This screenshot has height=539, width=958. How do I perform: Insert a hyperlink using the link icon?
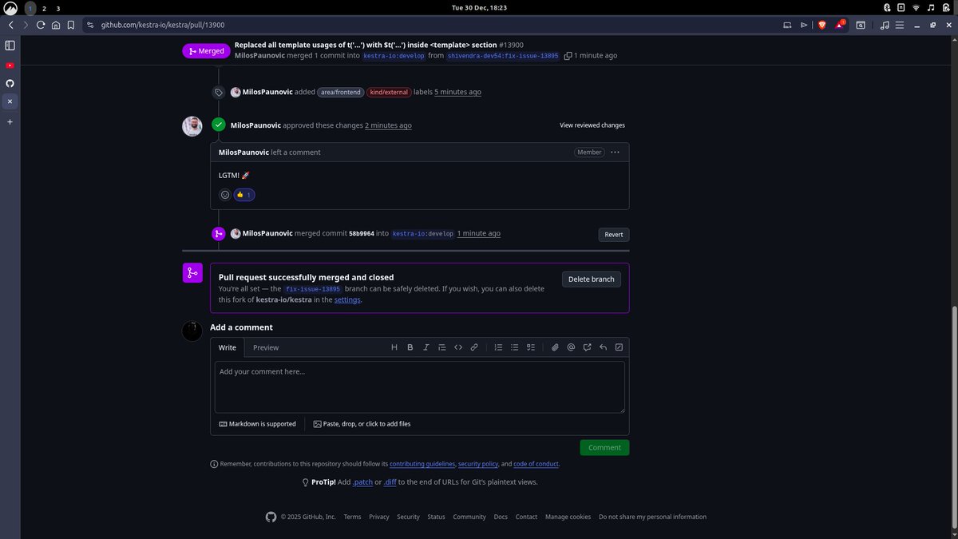pyautogui.click(x=473, y=347)
